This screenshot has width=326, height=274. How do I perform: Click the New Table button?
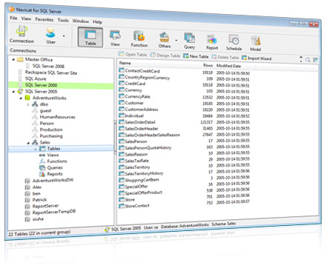(196, 56)
